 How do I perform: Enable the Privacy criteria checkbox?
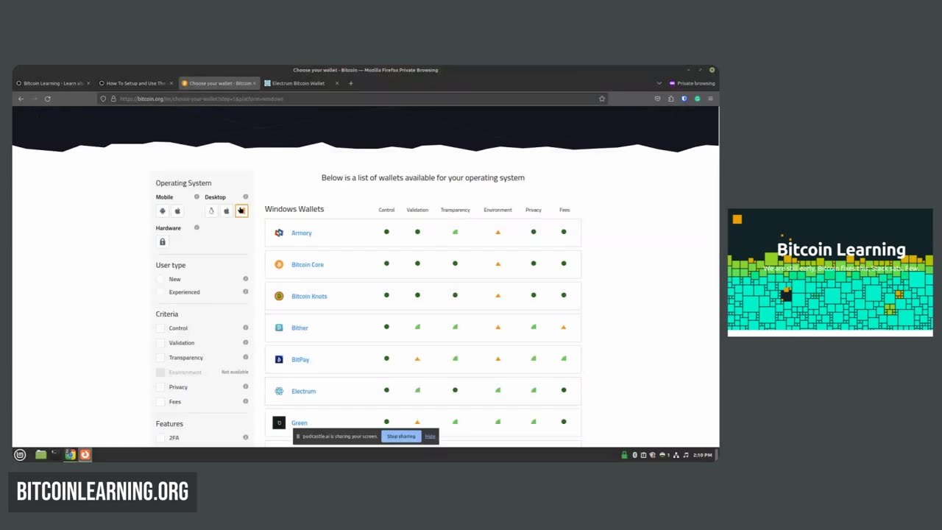[x=160, y=387]
